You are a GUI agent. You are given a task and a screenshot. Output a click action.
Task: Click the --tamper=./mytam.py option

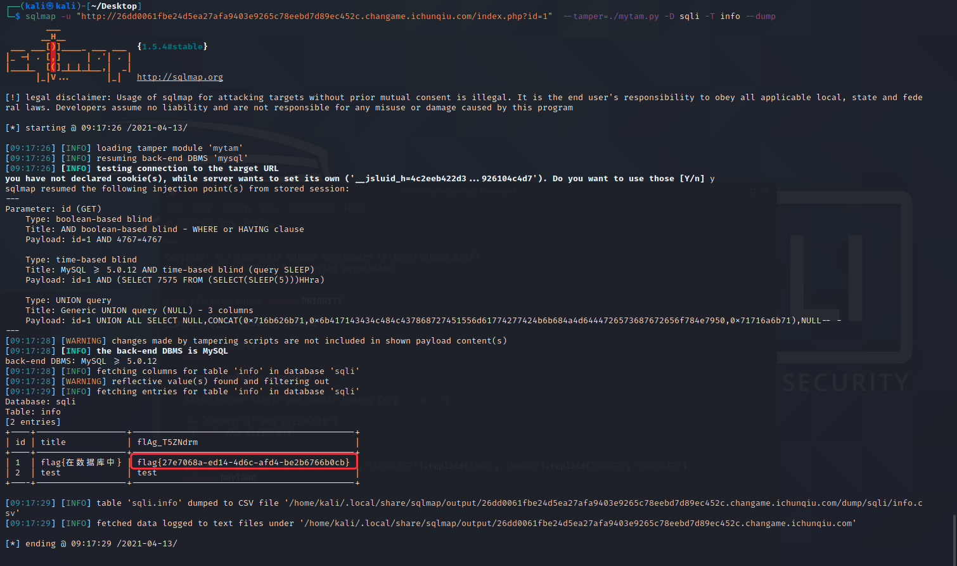pyautogui.click(x=611, y=16)
